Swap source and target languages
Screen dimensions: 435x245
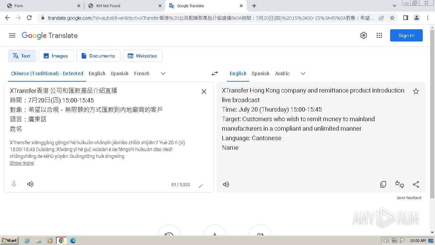(215, 73)
